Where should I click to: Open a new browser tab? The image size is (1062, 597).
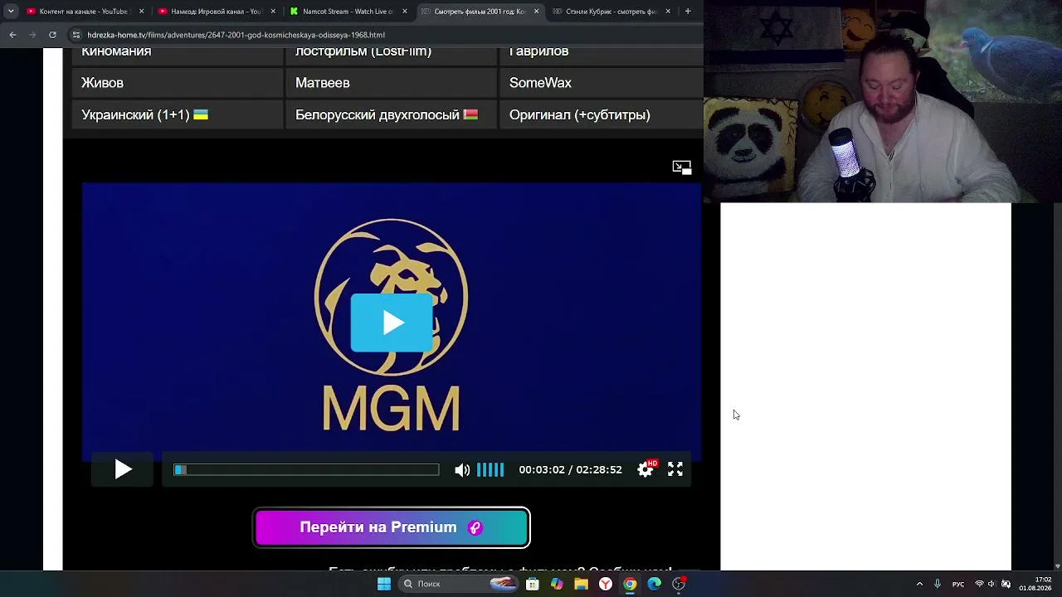[688, 12]
